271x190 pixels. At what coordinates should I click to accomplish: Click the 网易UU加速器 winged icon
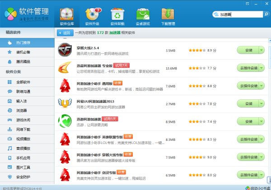(x=65, y=103)
